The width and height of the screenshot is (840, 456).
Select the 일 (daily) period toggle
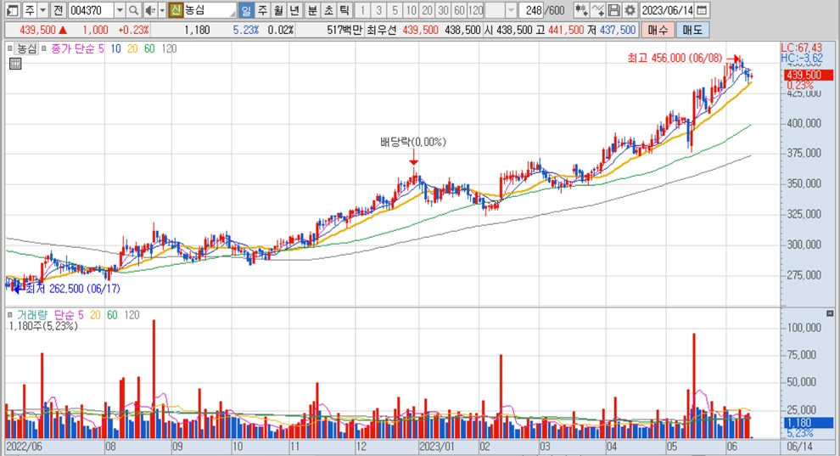pyautogui.click(x=246, y=10)
